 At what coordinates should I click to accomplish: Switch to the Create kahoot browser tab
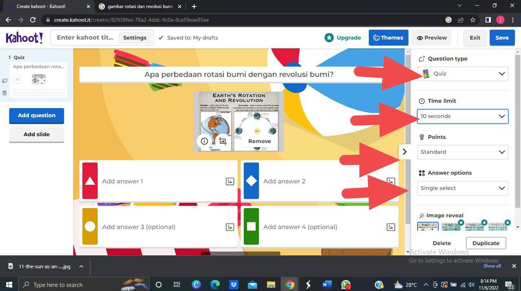click(x=48, y=7)
